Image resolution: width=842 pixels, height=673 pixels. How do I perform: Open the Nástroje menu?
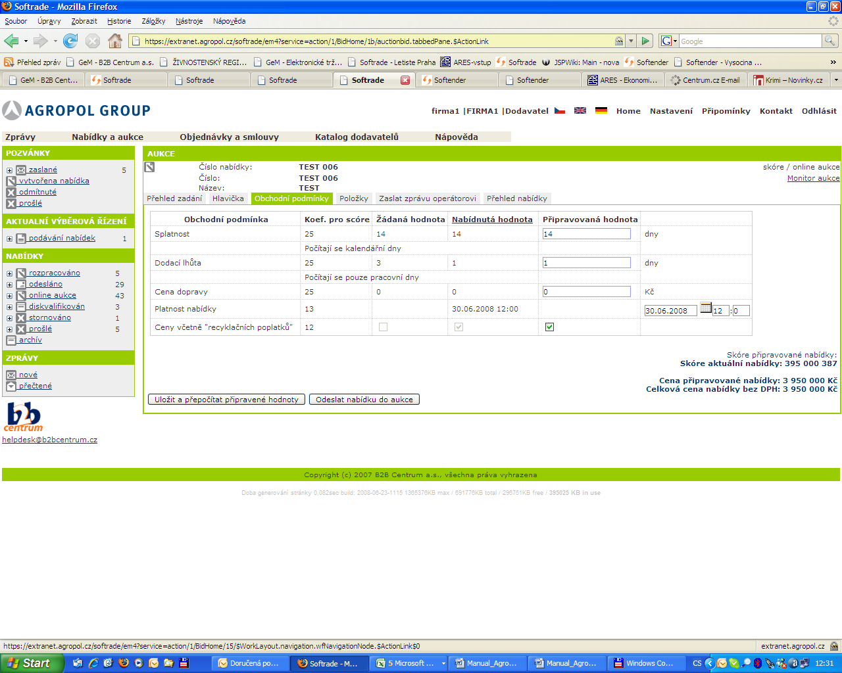pos(189,21)
